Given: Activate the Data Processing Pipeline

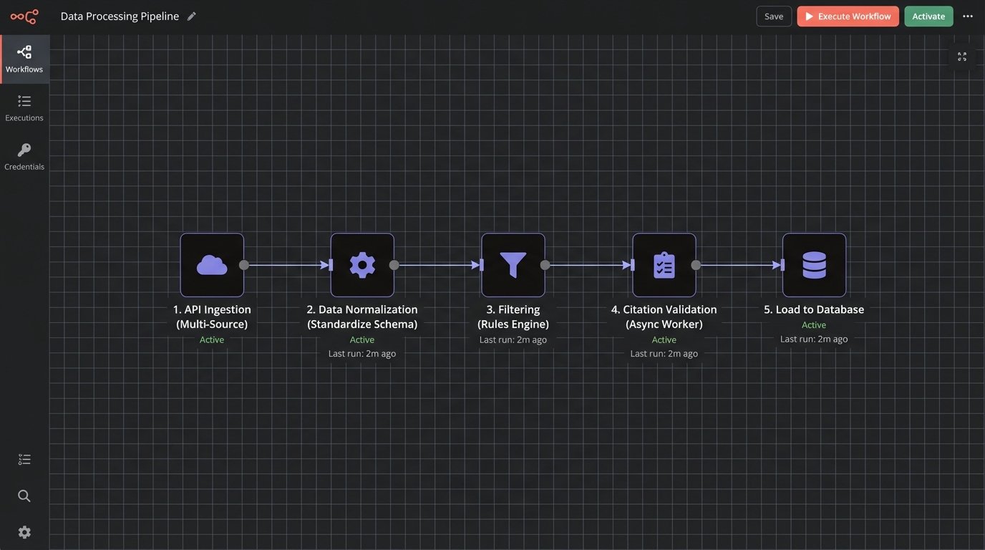Looking at the screenshot, I should (928, 15).
